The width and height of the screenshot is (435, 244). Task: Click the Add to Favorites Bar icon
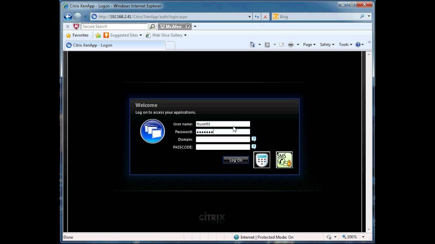click(x=98, y=35)
